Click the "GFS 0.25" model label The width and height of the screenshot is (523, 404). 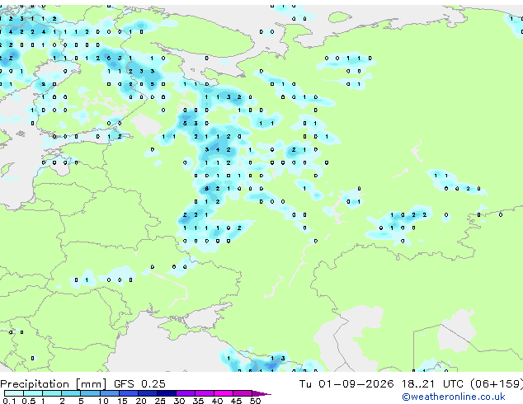(x=139, y=384)
